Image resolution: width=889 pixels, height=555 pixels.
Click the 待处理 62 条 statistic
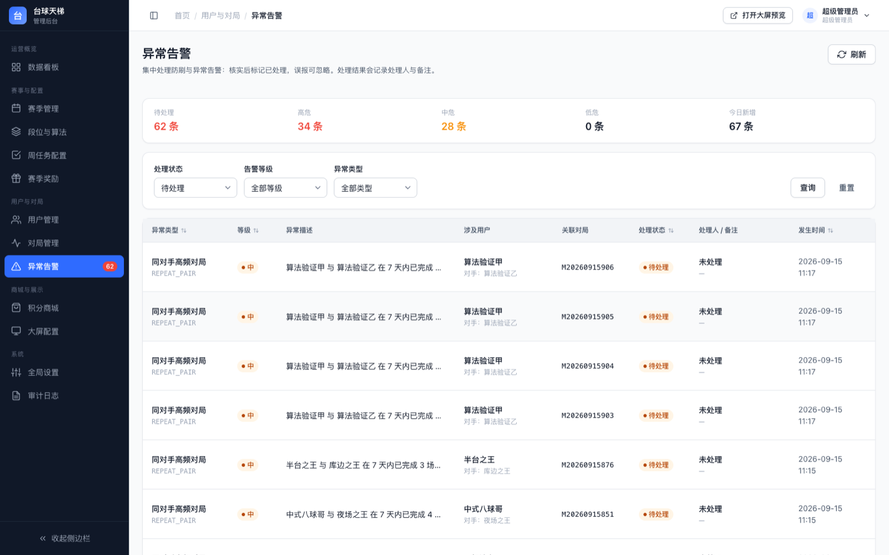coord(166,121)
